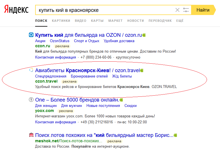Viewport: 220px width, 155px height.
Task: Click the Найти search button
Action: [203, 10]
